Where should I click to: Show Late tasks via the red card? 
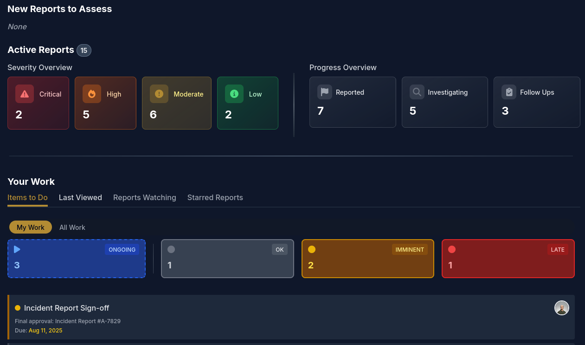[x=508, y=259]
